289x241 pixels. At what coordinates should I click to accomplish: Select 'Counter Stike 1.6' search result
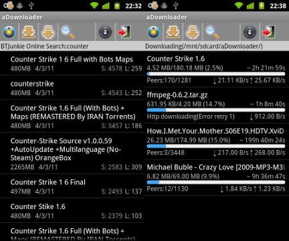(x=72, y=210)
